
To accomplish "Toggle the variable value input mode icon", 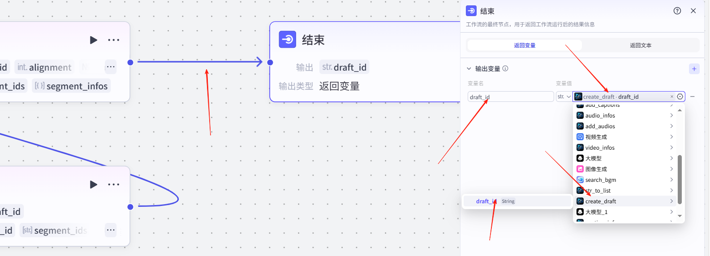I will pyautogui.click(x=680, y=97).
